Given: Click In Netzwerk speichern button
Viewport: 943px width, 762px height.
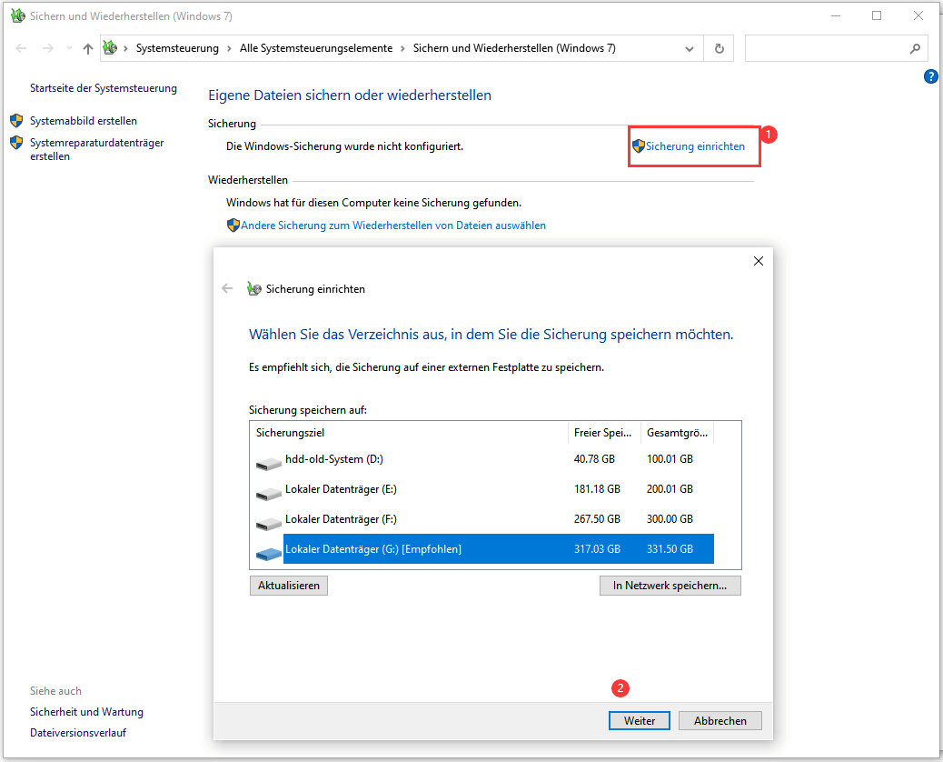Looking at the screenshot, I should coord(670,586).
